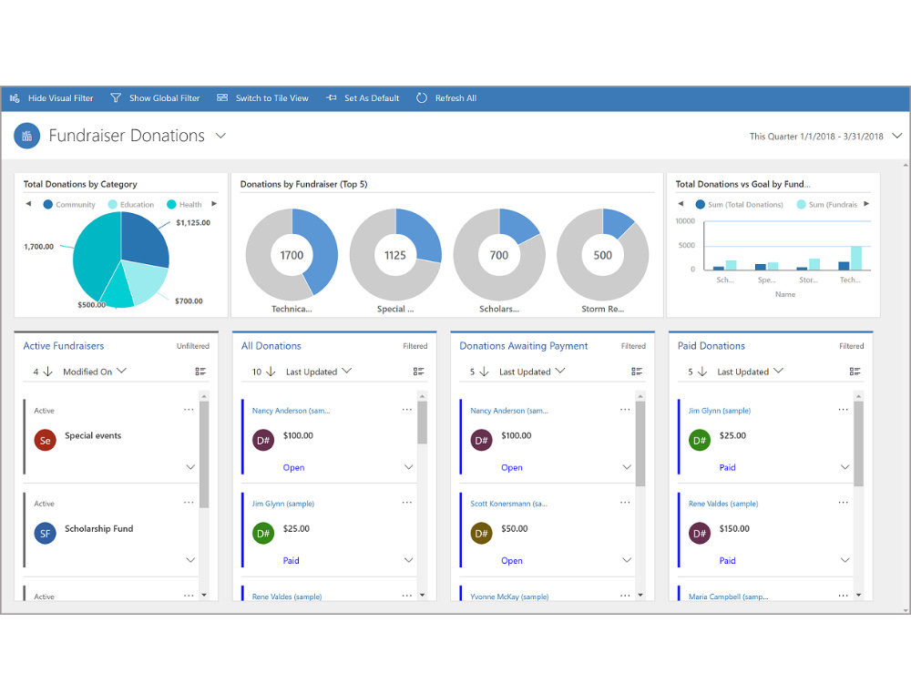This screenshot has height=683, width=911.
Task: Open more options for Nancy Anderson in All Donations
Action: tap(406, 410)
